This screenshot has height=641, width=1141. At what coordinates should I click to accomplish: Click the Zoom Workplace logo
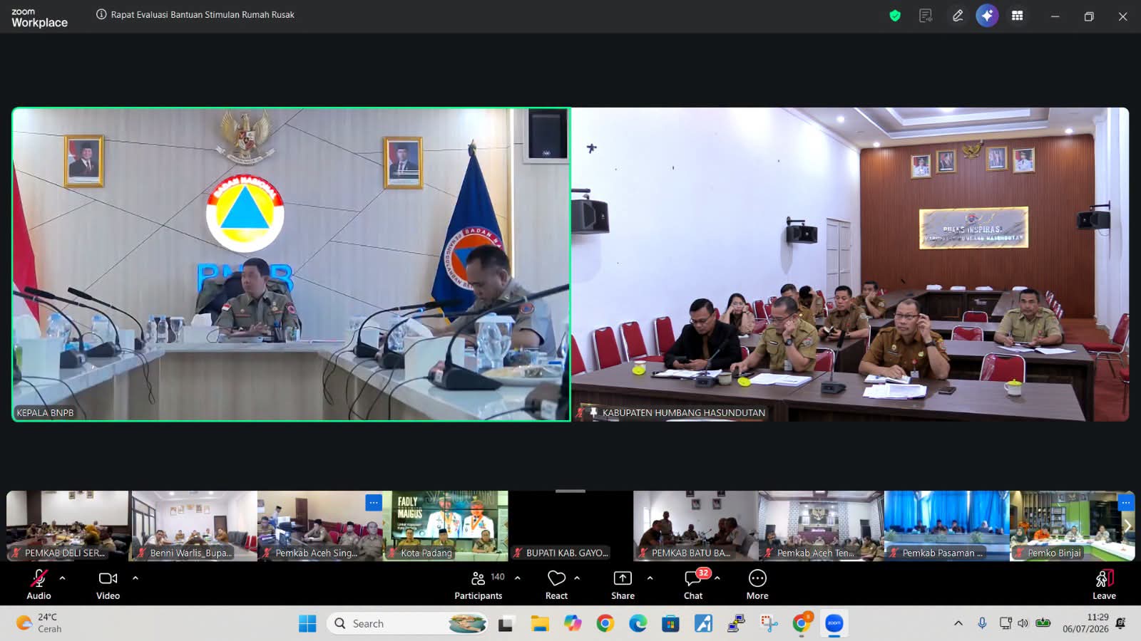[x=39, y=18]
